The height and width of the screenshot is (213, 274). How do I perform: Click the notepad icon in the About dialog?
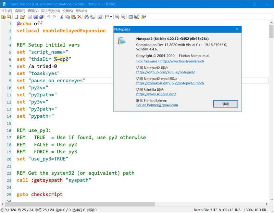click(x=122, y=41)
